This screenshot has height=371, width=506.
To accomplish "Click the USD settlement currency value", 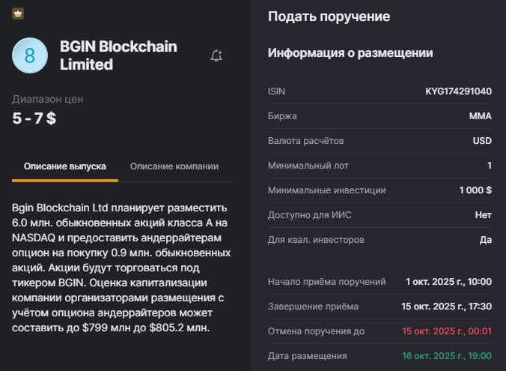I will [x=481, y=141].
